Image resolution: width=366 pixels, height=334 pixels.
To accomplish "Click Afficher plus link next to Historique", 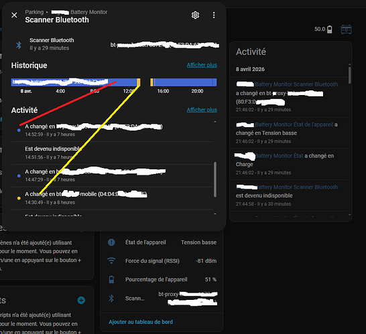I will (202, 65).
